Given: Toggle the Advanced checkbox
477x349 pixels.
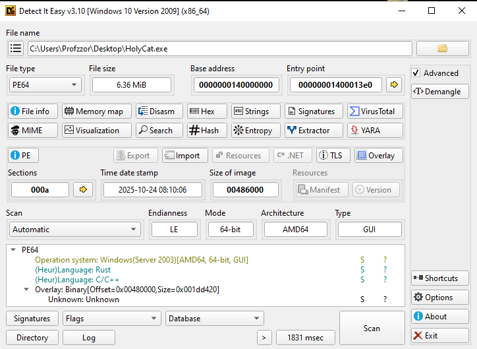Looking at the screenshot, I should click(x=416, y=73).
